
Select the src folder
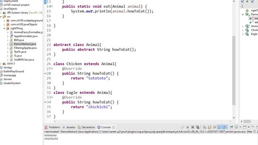coord(8,17)
